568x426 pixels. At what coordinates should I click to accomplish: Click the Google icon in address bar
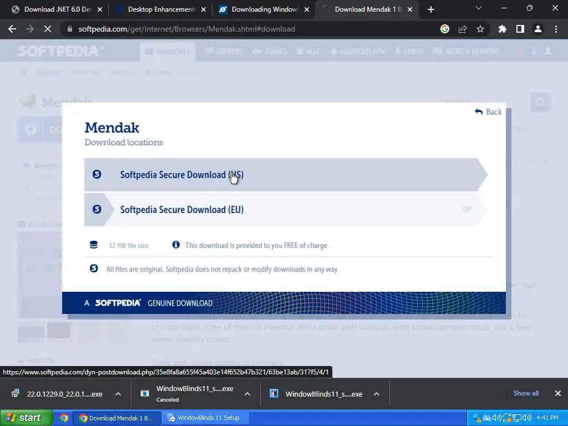[445, 29]
